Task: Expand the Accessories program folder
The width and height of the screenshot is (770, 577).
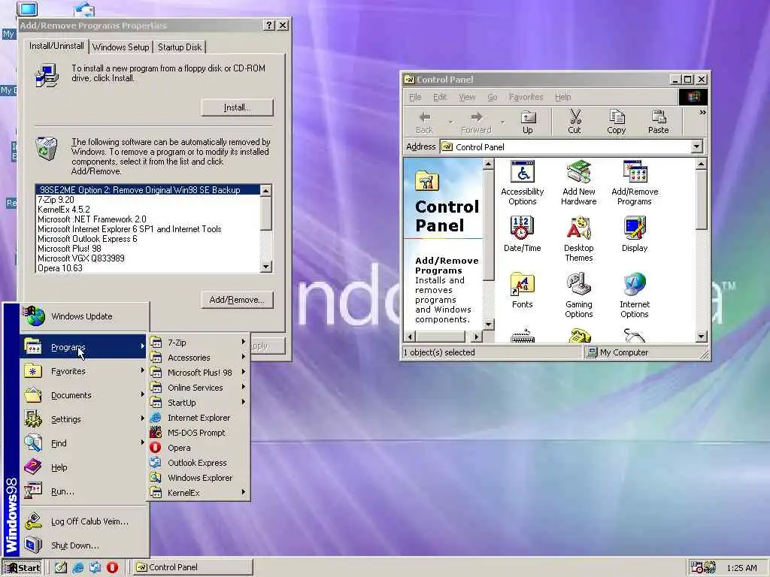Action: [199, 358]
